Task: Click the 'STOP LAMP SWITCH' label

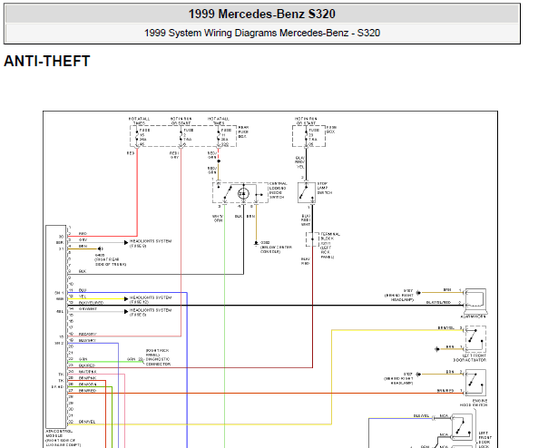Action: pyautogui.click(x=324, y=188)
